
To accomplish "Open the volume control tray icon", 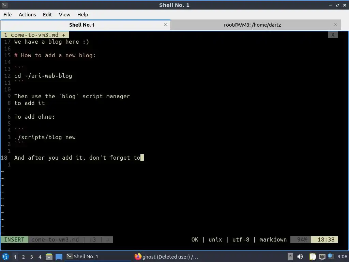I will pos(300,257).
